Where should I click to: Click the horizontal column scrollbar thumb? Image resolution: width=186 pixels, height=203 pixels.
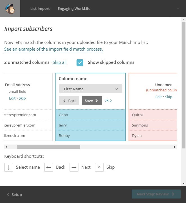point(48,147)
